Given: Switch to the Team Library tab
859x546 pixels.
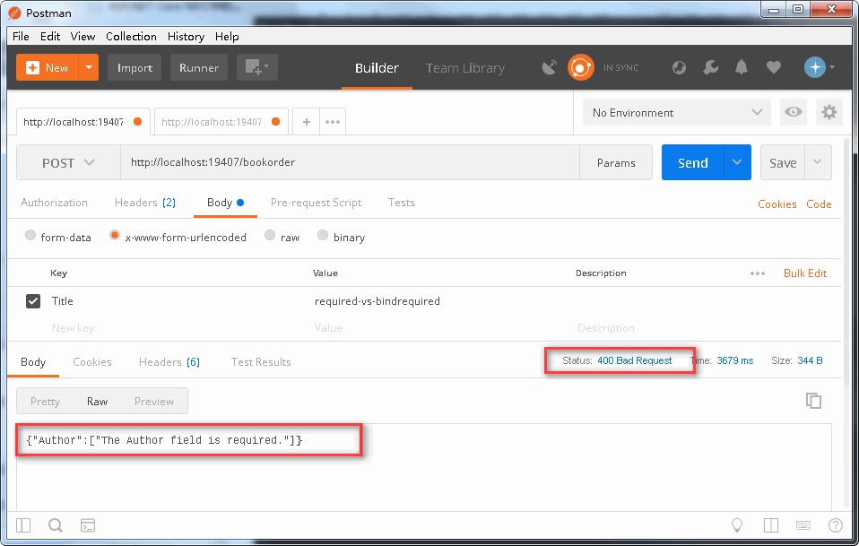Looking at the screenshot, I should 465,68.
